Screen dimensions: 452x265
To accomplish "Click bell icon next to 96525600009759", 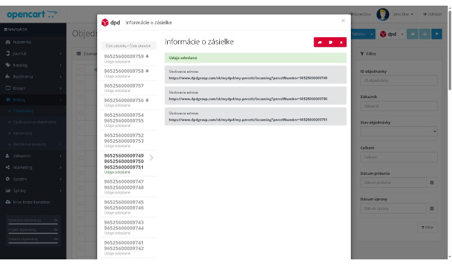I will pos(147,56).
